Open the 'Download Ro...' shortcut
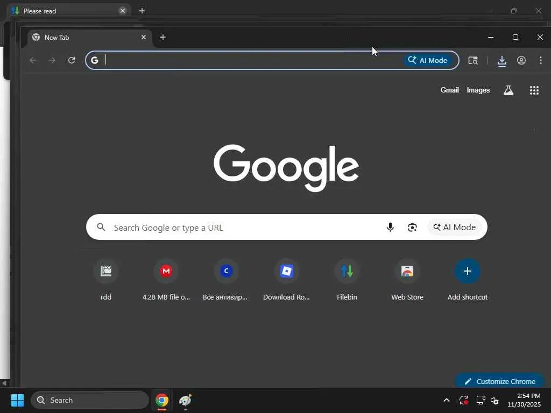Image resolution: width=551 pixels, height=413 pixels. point(287,280)
